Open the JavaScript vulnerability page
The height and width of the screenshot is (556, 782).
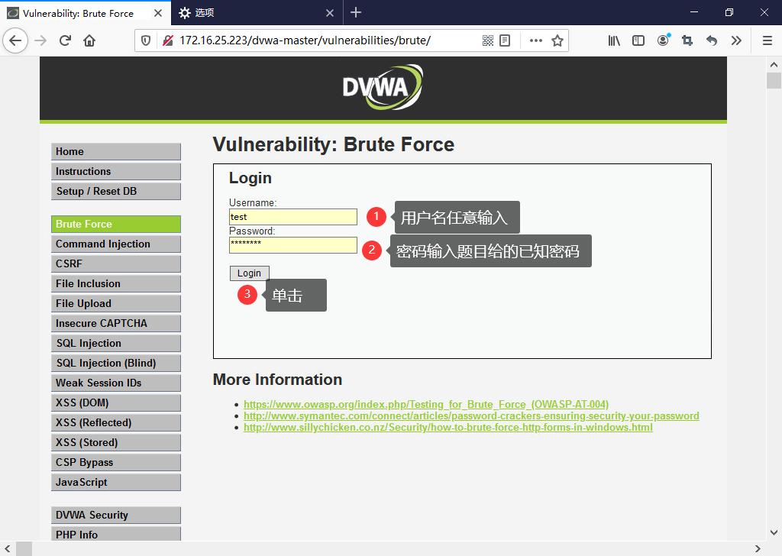pyautogui.click(x=116, y=482)
